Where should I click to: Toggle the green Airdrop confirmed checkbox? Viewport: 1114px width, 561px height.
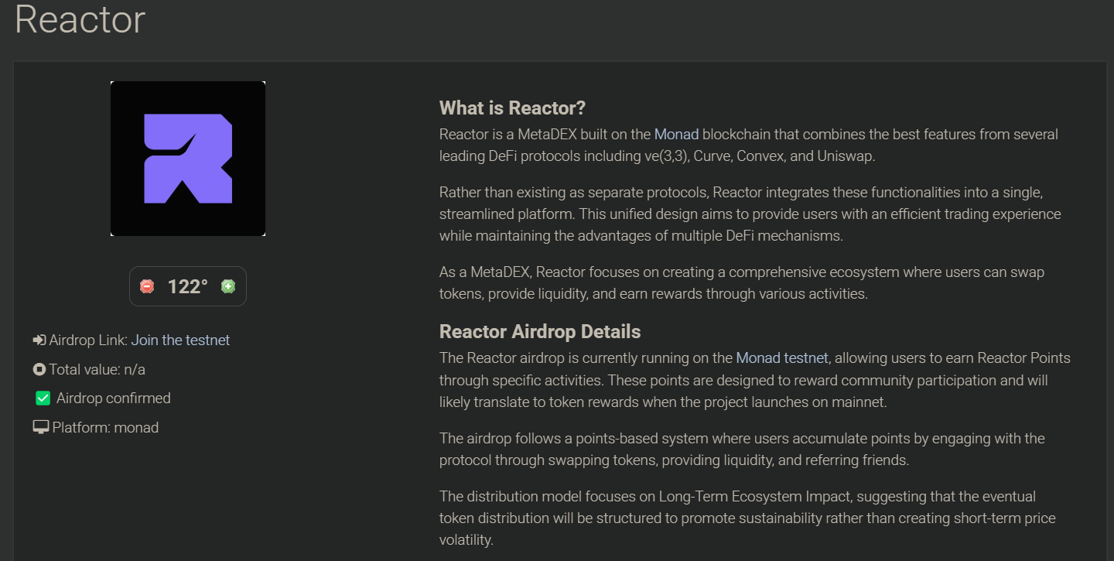pos(43,399)
